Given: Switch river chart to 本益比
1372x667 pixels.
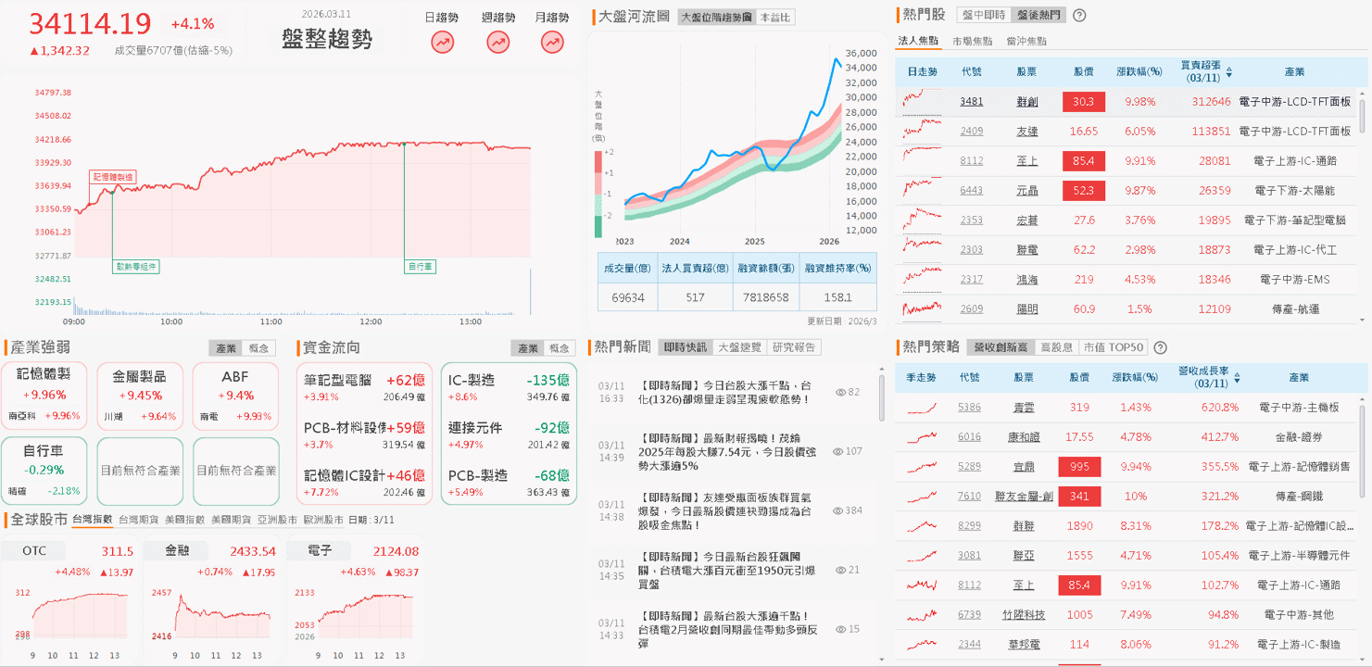Looking at the screenshot, I should (774, 17).
